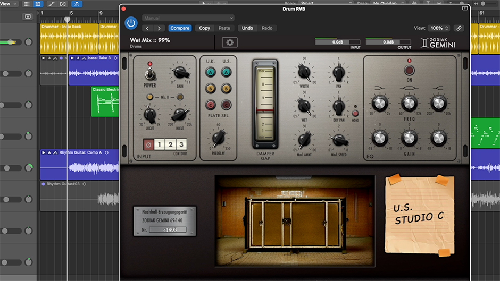Turn on the EQ section ON button

pyautogui.click(x=409, y=70)
